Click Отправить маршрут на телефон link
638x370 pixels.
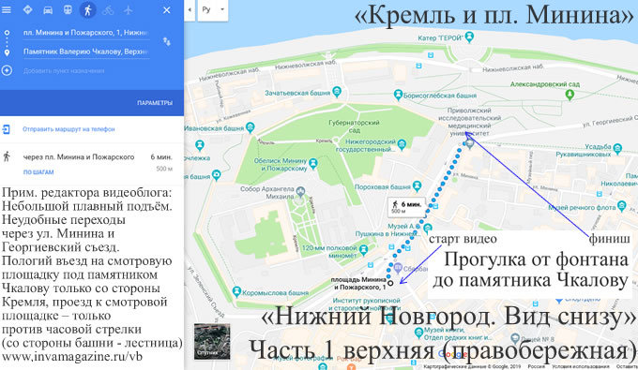pyautogui.click(x=68, y=129)
